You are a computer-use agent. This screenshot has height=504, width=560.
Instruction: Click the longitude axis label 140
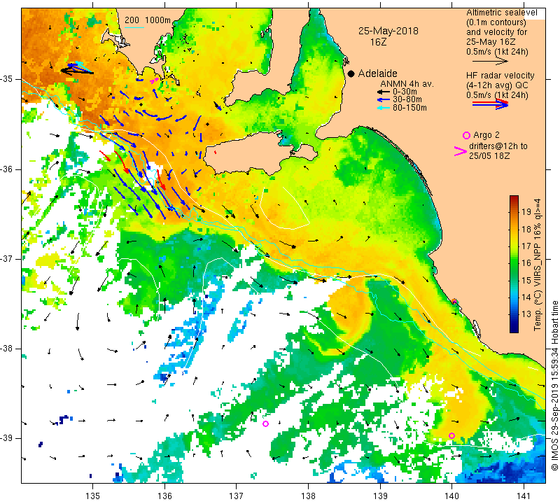pos(451,496)
